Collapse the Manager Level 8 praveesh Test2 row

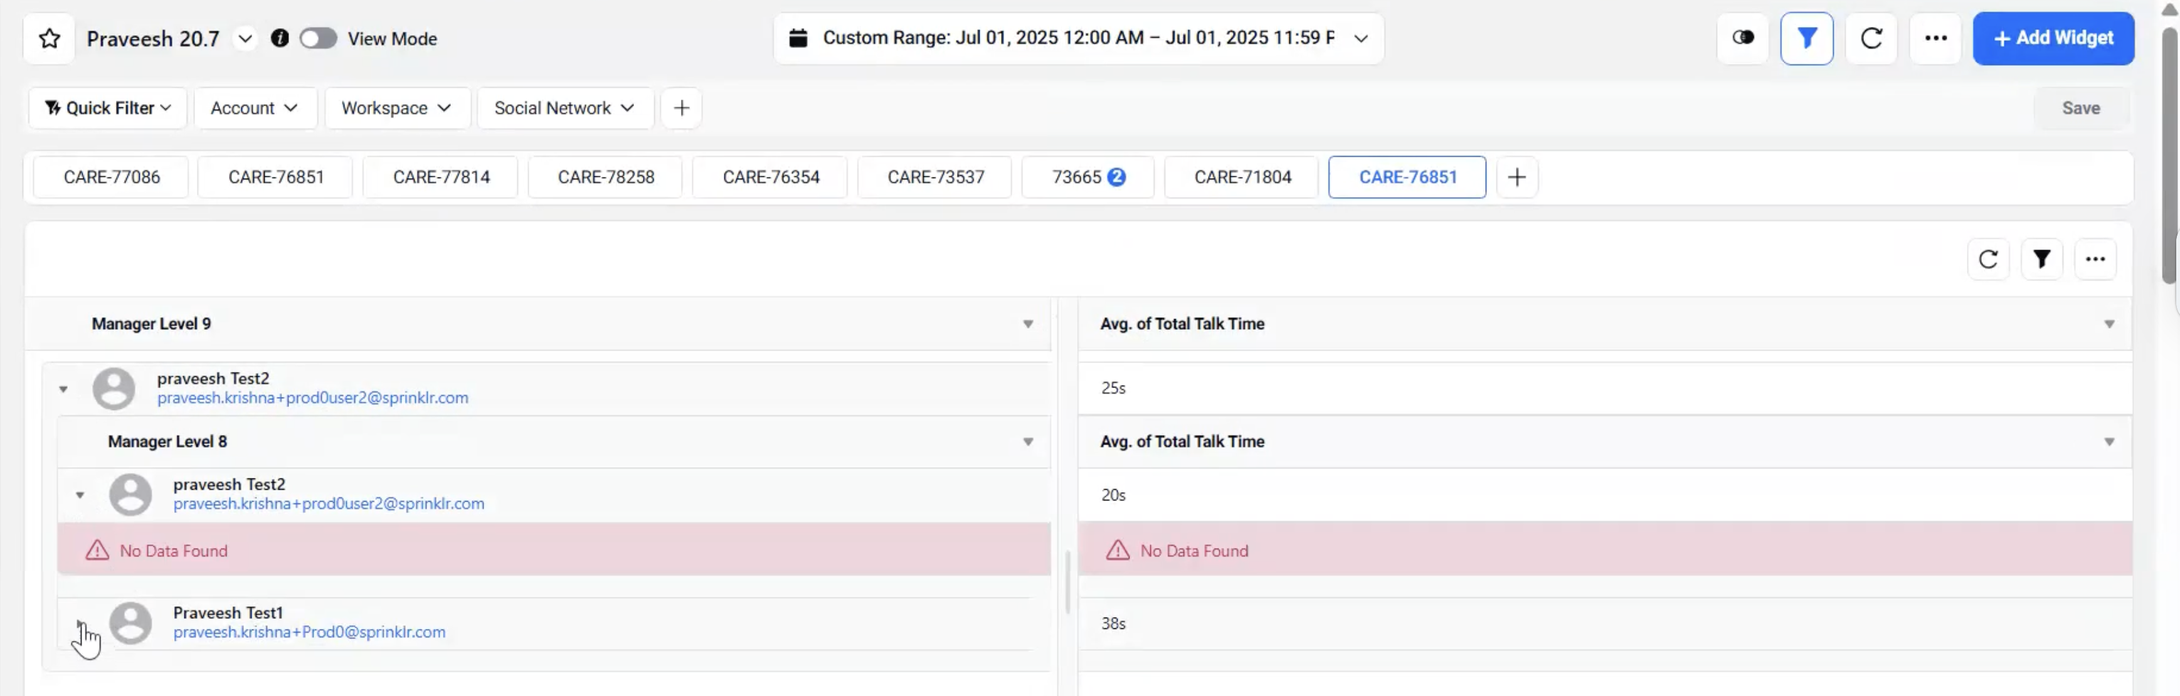point(80,495)
